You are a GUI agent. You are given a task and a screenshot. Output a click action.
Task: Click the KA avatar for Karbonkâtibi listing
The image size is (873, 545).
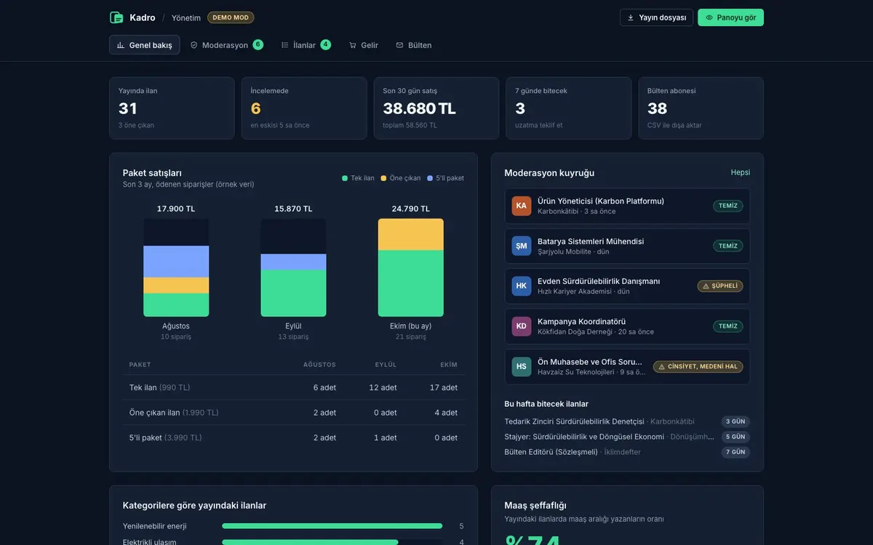click(x=522, y=206)
